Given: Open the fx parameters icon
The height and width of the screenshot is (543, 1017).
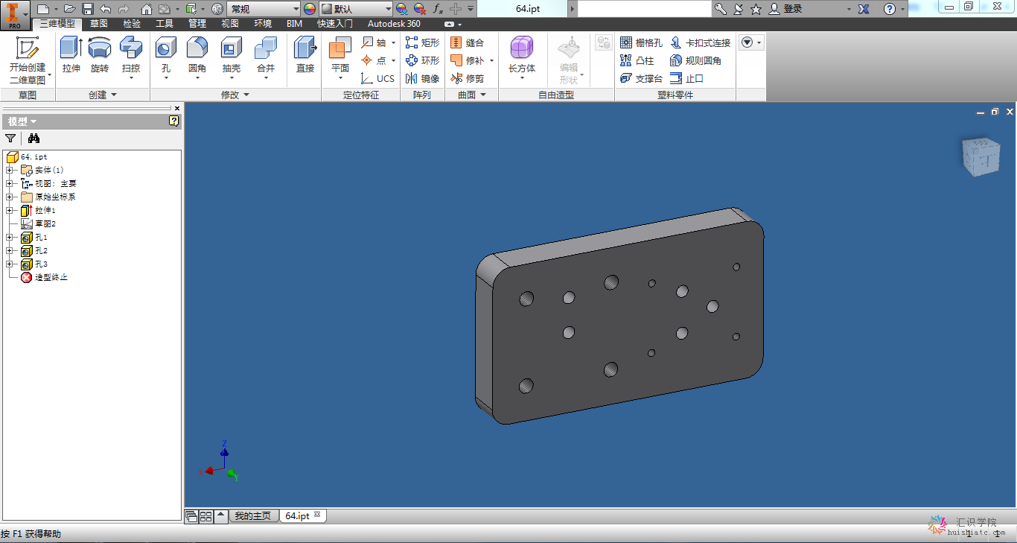Looking at the screenshot, I should point(438,9).
